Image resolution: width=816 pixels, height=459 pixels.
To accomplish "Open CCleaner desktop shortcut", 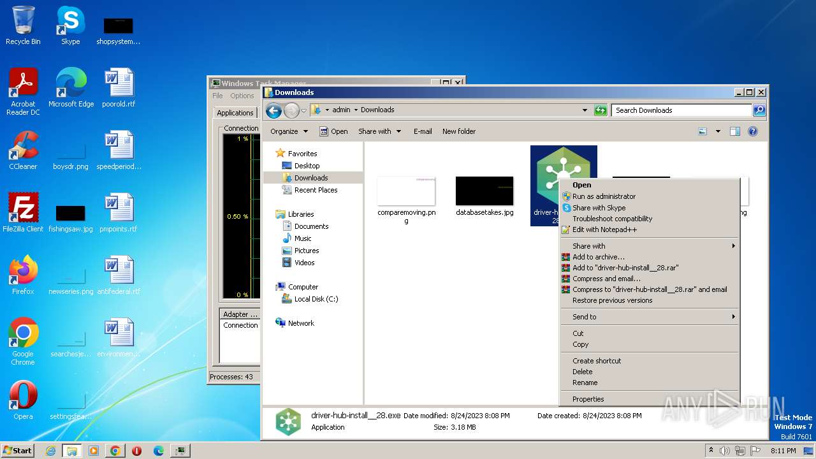I will pyautogui.click(x=23, y=150).
